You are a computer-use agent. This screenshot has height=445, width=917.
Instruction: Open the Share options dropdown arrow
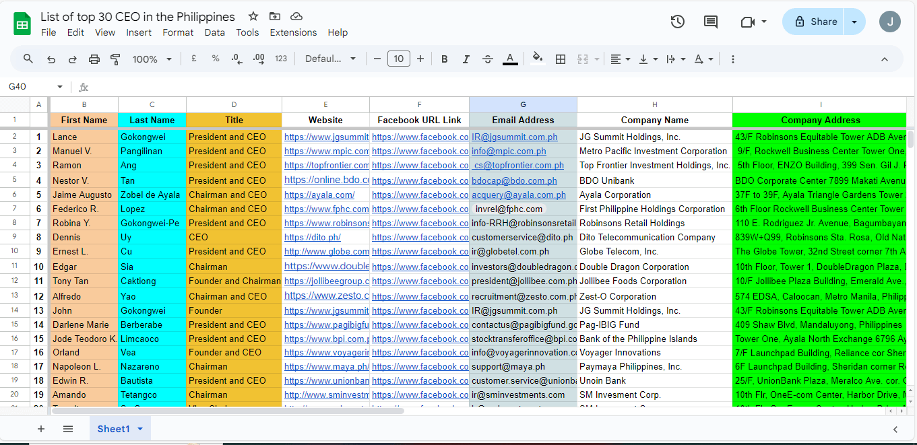(x=854, y=22)
